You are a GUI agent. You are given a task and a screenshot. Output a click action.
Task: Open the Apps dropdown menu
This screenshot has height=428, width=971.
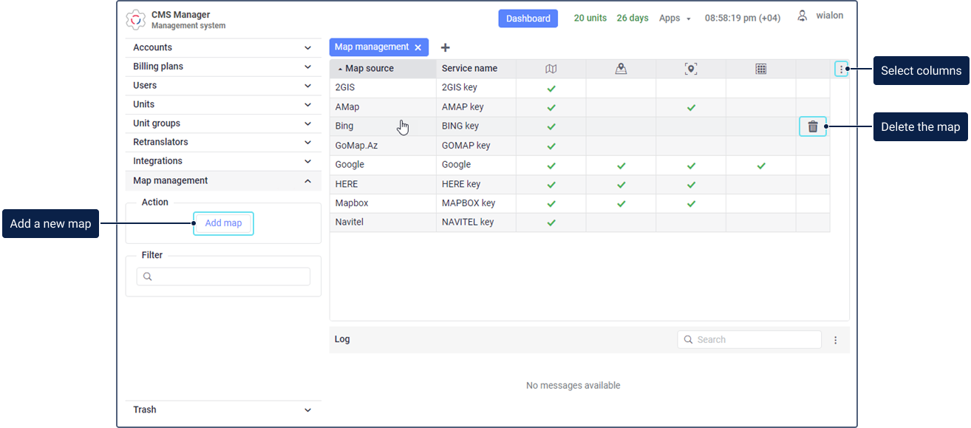[674, 18]
